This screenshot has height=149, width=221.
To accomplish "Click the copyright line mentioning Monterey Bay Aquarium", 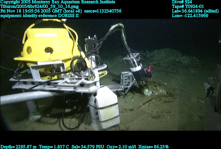I will pos(58,2).
